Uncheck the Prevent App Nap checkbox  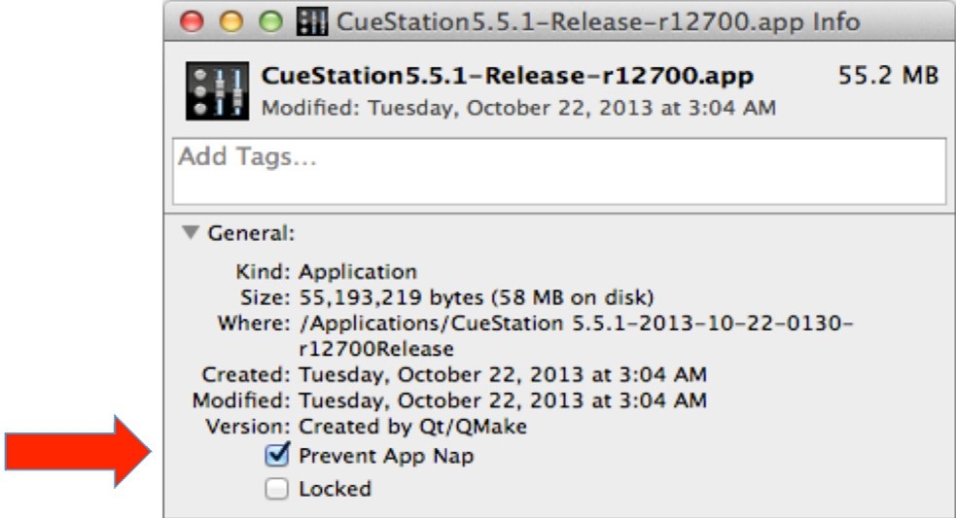[x=276, y=455]
